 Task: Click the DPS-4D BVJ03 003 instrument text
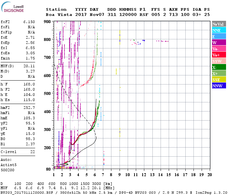137,193
